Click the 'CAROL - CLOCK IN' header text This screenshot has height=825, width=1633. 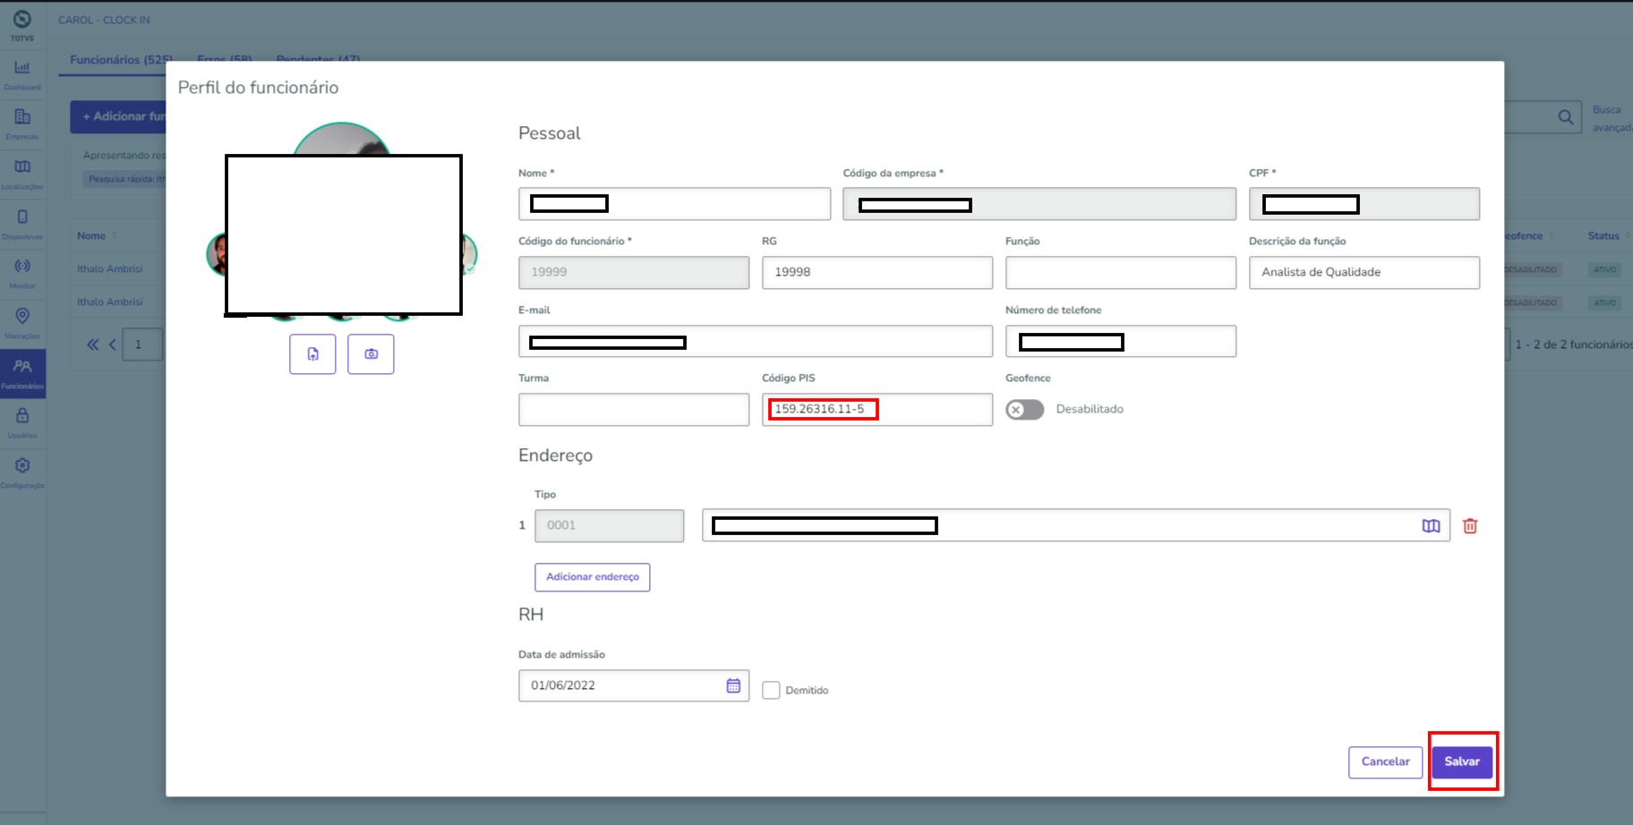pos(104,20)
